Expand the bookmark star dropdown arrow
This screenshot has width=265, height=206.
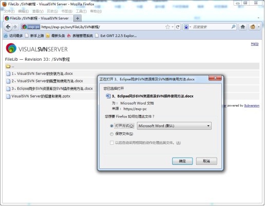click(173, 27)
